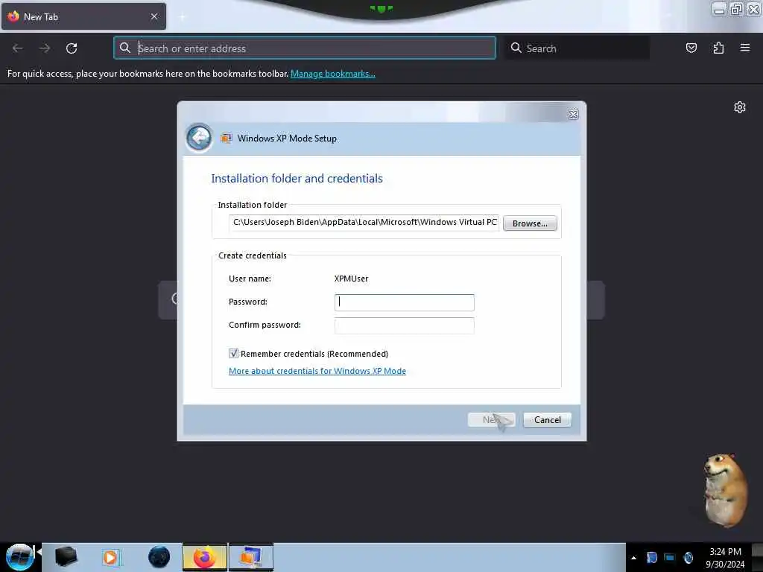Image resolution: width=763 pixels, height=572 pixels.
Task: Open More about credentials for Windows XP Mode link
Action: tap(317, 371)
